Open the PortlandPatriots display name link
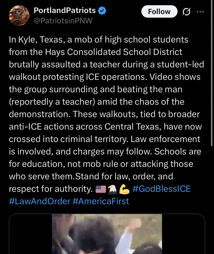Screen dimensions: 214x254 coord(65,11)
